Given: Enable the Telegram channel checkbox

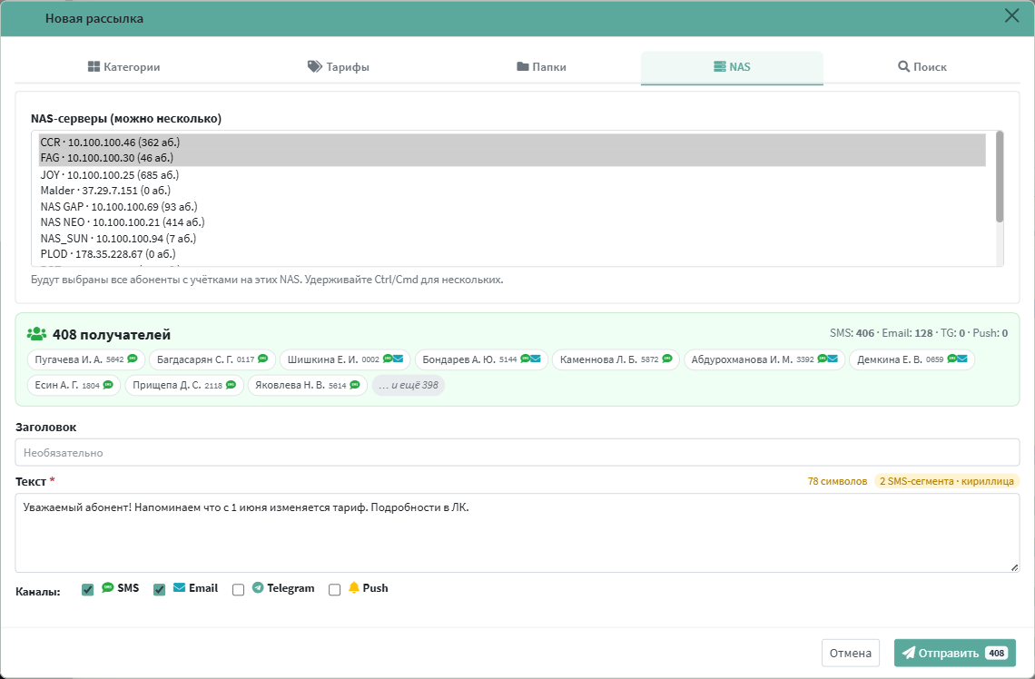Looking at the screenshot, I should pos(238,589).
